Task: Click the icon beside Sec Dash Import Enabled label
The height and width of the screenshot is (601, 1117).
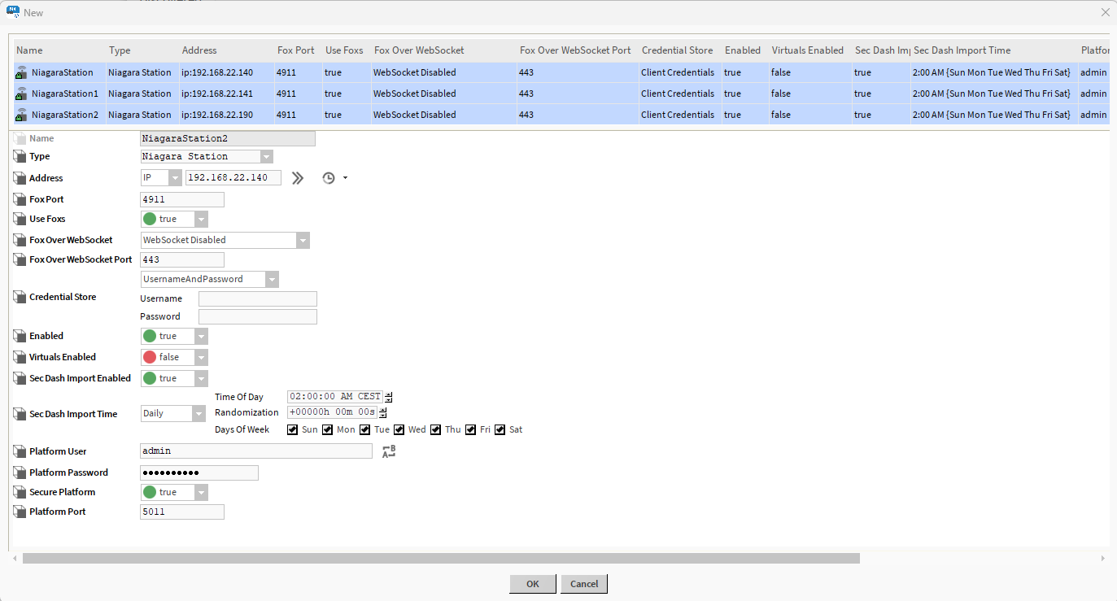Action: [x=20, y=378]
